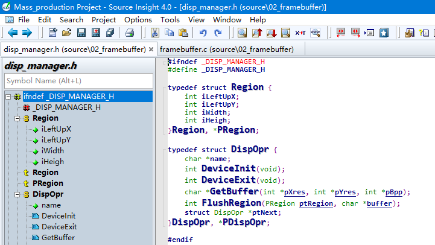The width and height of the screenshot is (435, 245).
Task: Collapse the DispOpr struct tree node
Action: 17,194
